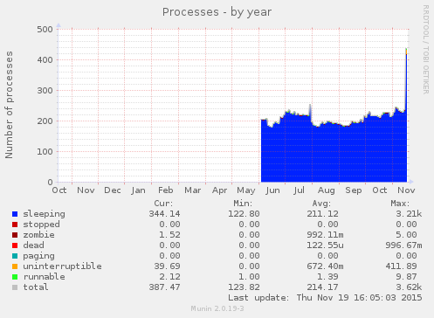Click the 'Last update' timestamp text
This screenshot has width=434, height=318.
pyautogui.click(x=325, y=298)
